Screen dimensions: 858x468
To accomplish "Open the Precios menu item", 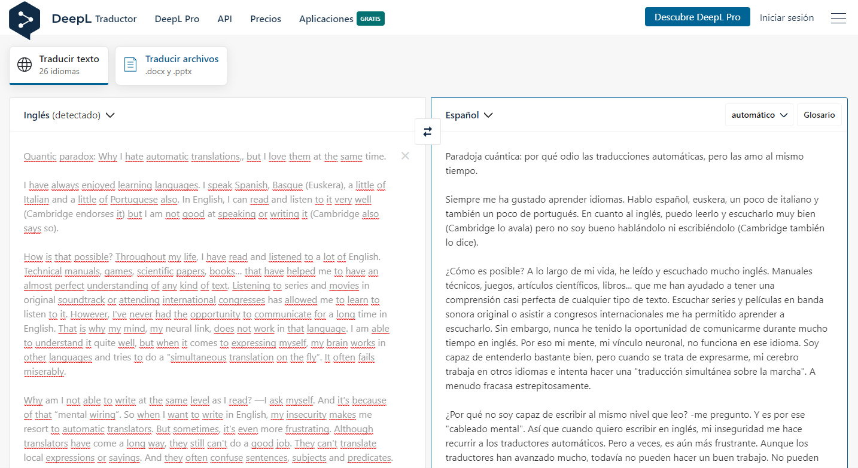I will coord(266,19).
